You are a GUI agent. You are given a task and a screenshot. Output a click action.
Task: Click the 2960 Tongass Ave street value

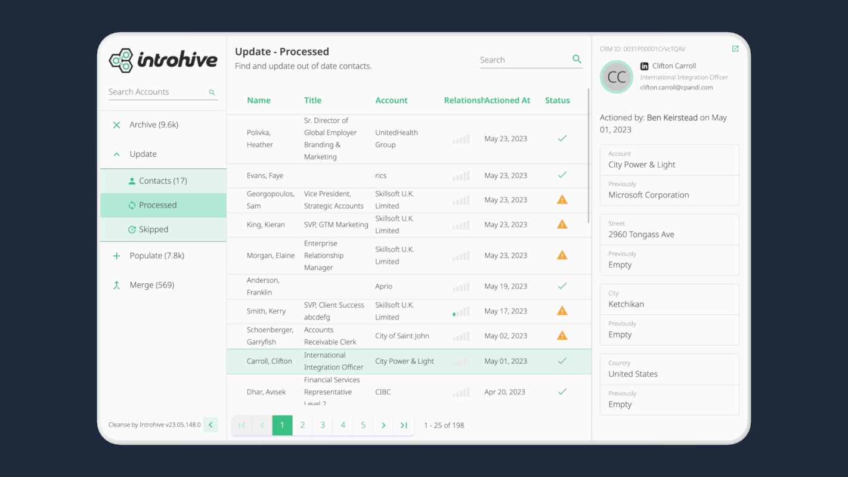[641, 234]
